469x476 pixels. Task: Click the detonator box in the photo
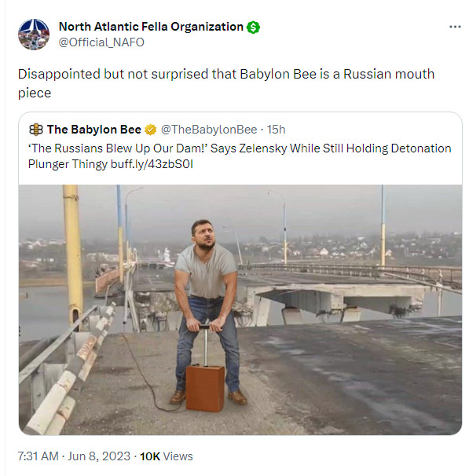coord(205,388)
